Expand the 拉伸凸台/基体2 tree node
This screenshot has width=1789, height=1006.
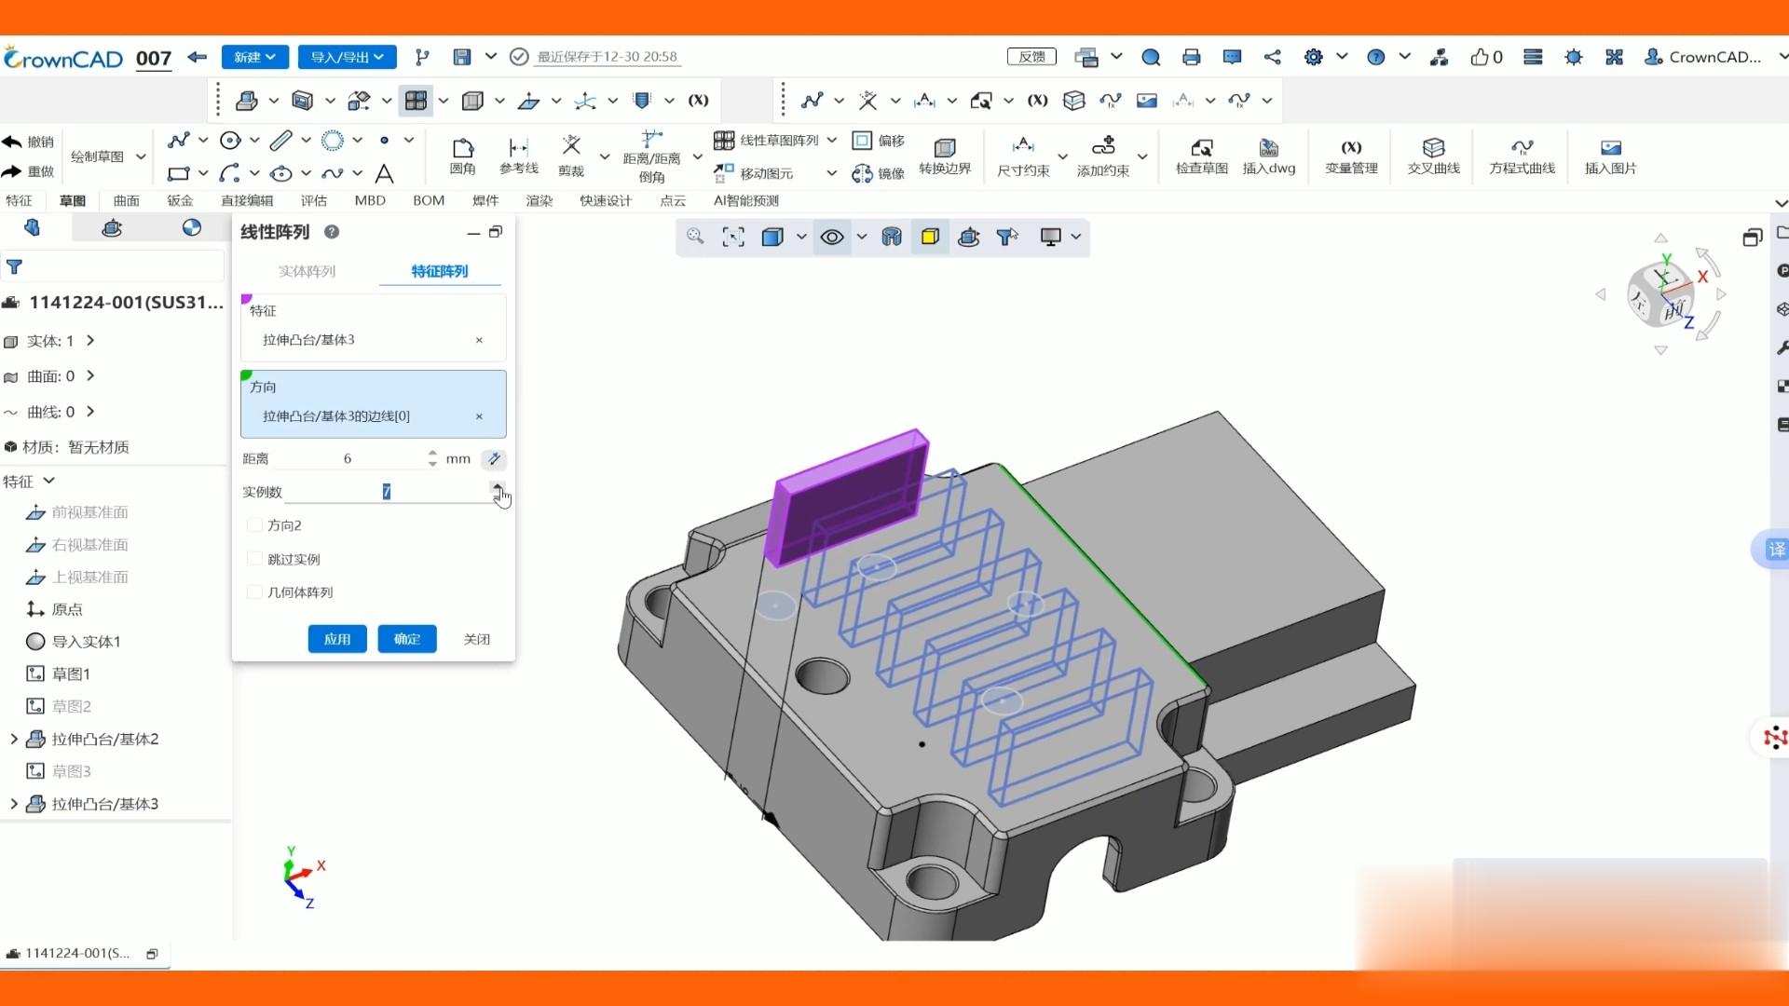click(14, 739)
